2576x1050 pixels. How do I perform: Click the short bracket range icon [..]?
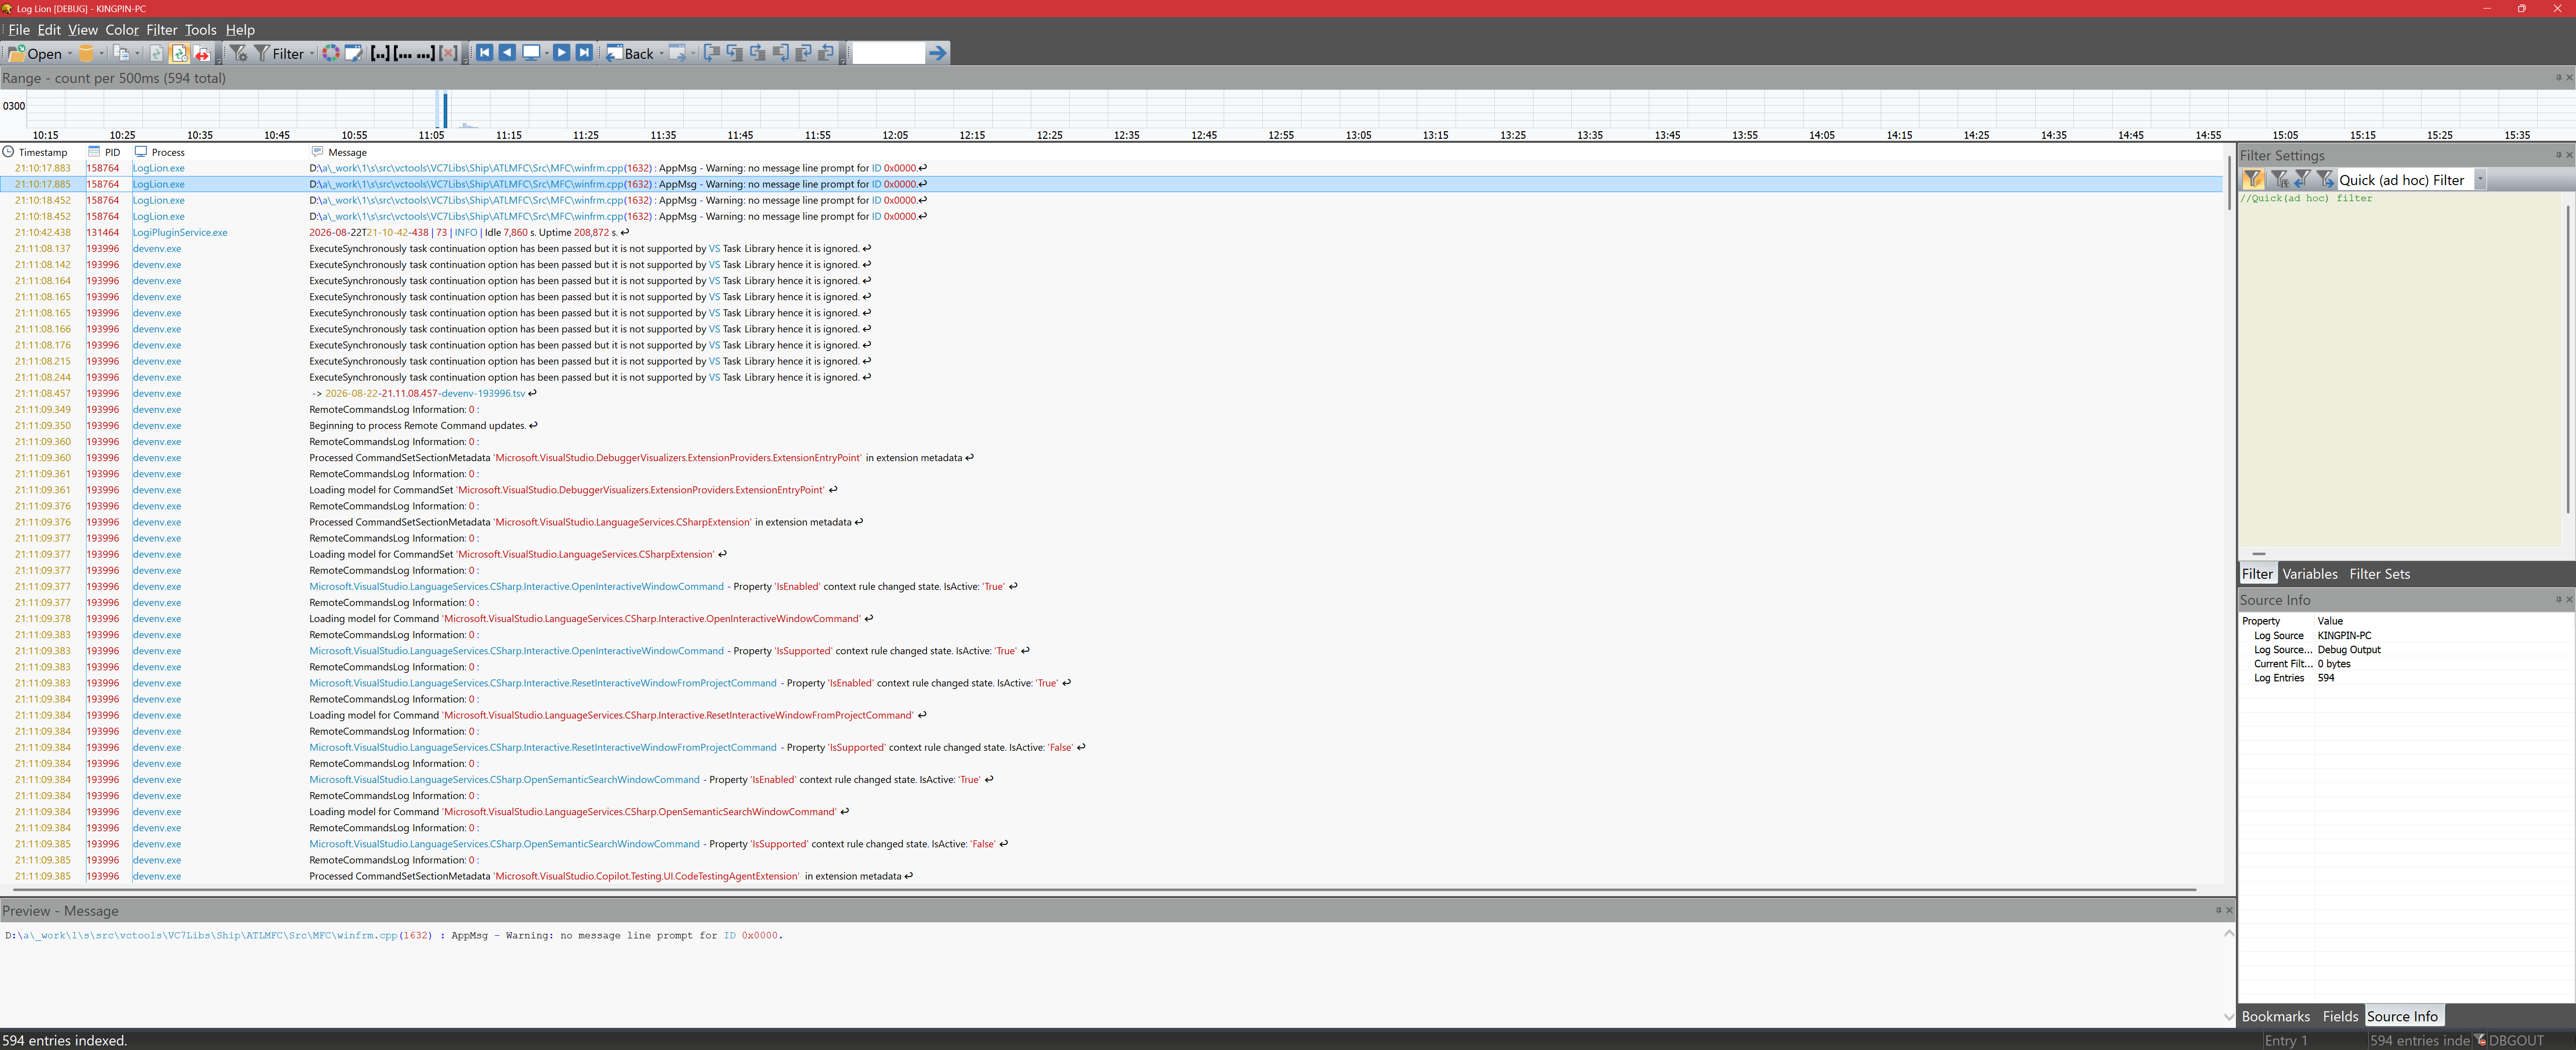380,53
